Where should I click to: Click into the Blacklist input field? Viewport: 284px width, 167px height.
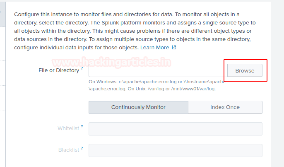pos(175,150)
